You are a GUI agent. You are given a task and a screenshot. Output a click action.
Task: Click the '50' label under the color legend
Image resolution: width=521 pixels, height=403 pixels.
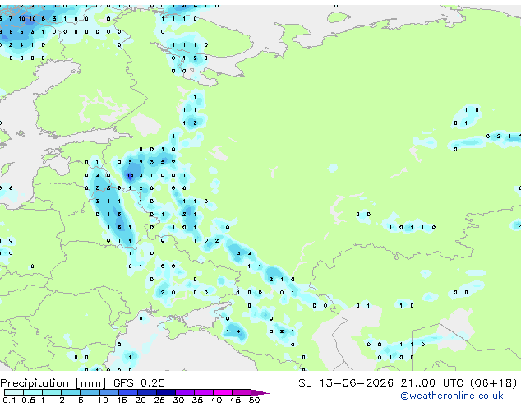[255, 400]
